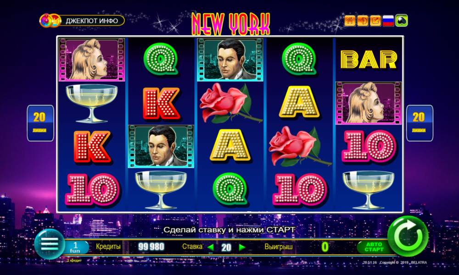Screen dimensions: 459x275
Task: Enable АВТО СТАРТ auto-spin
Action: coord(374,247)
